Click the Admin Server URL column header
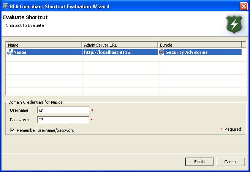The image size is (250, 172). coord(120,45)
